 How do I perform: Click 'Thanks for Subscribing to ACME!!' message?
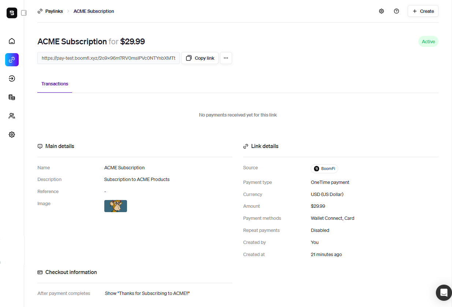pyautogui.click(x=147, y=293)
